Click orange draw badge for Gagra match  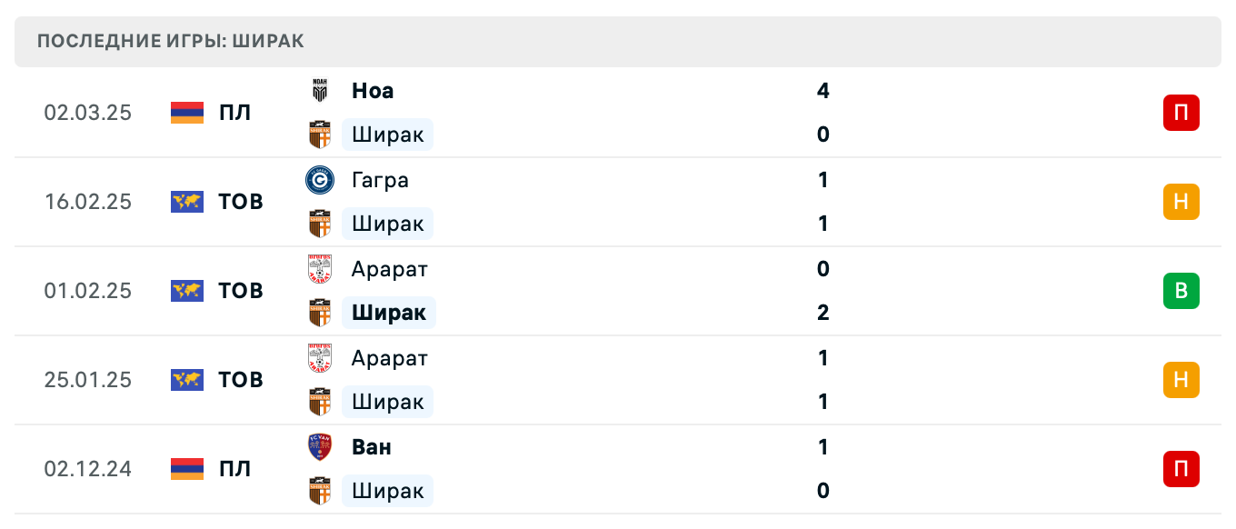1181,202
